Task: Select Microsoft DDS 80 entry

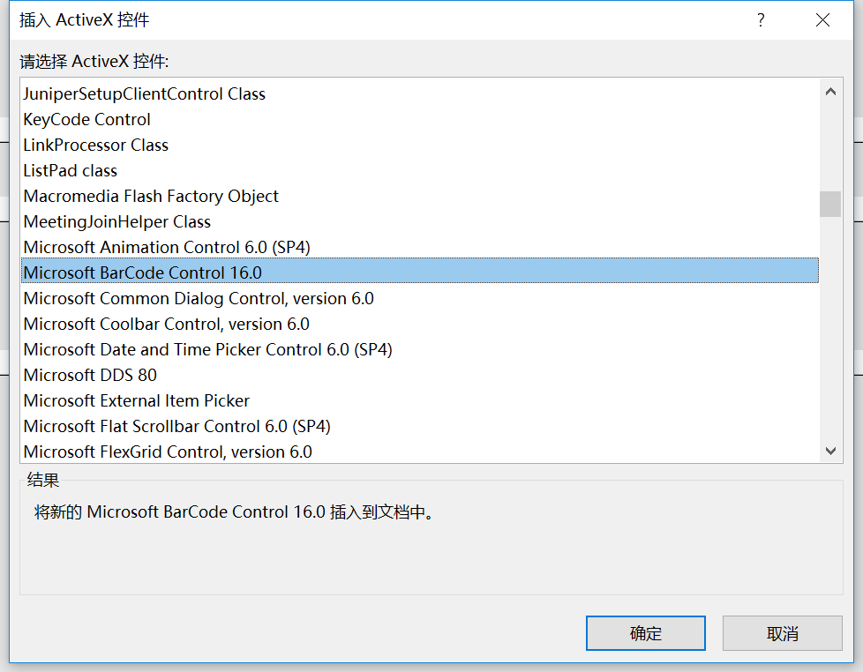Action: [x=420, y=375]
